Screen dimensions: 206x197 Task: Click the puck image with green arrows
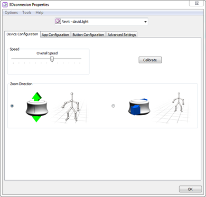[37, 107]
